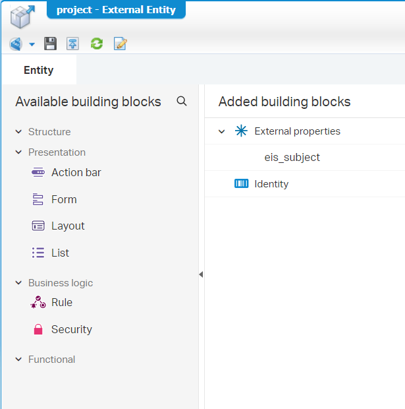Viewport: 405px width, 409px height.
Task: Select the Action bar building block
Action: tap(76, 173)
